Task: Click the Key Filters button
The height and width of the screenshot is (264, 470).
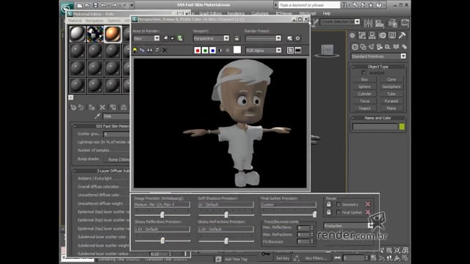Action: [x=316, y=258]
